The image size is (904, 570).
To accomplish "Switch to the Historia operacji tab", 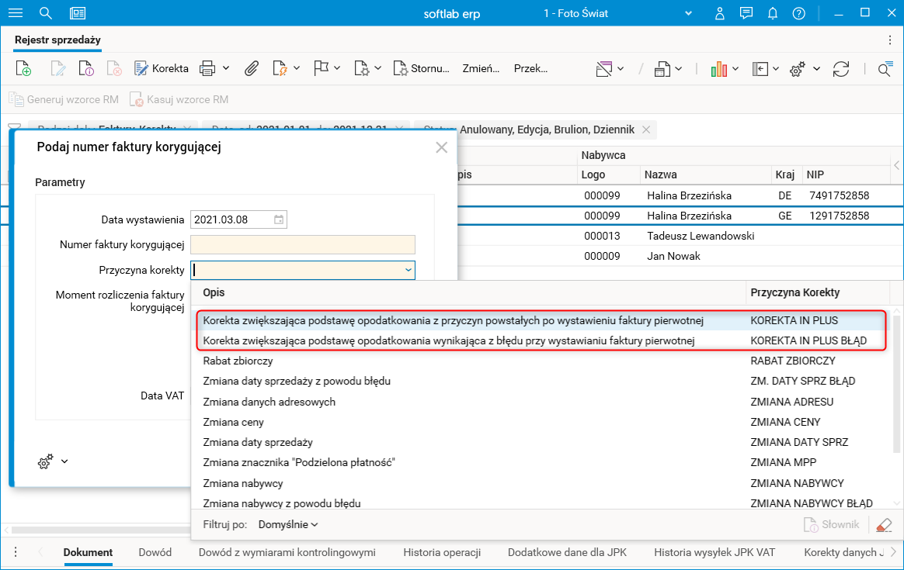I will [x=442, y=552].
